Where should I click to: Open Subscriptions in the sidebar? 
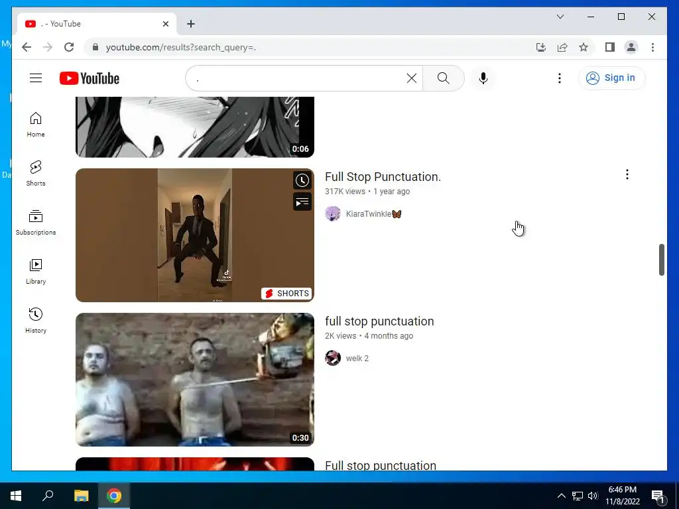tap(36, 223)
